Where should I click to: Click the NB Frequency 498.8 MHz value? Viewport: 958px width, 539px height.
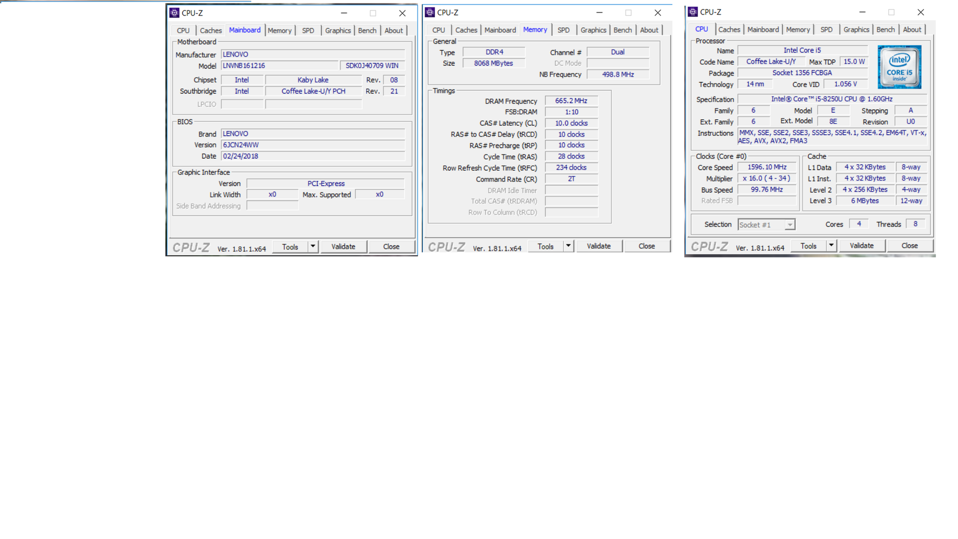[618, 74]
